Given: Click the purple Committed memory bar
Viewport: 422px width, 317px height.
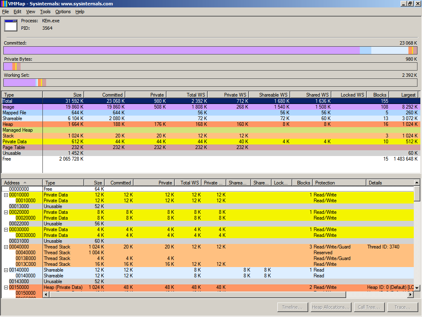Looking at the screenshot, I should click(x=181, y=50).
